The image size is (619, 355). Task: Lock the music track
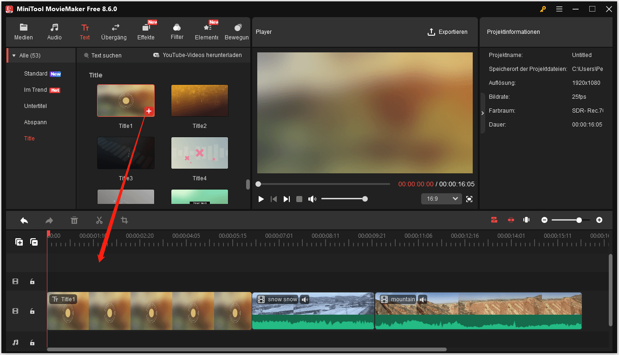coord(32,342)
